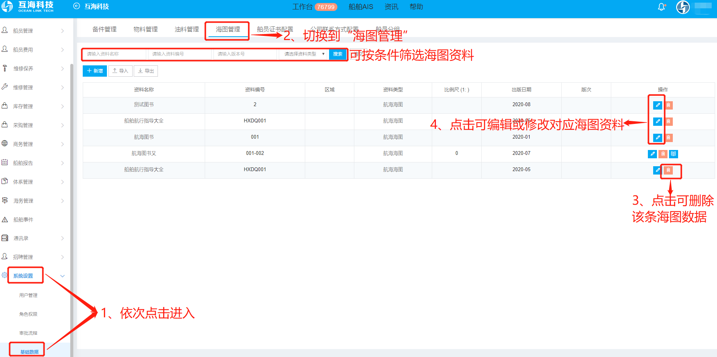Screen dimensions: 717x357
Task: Select the 海图管理 tab
Action: (228, 29)
